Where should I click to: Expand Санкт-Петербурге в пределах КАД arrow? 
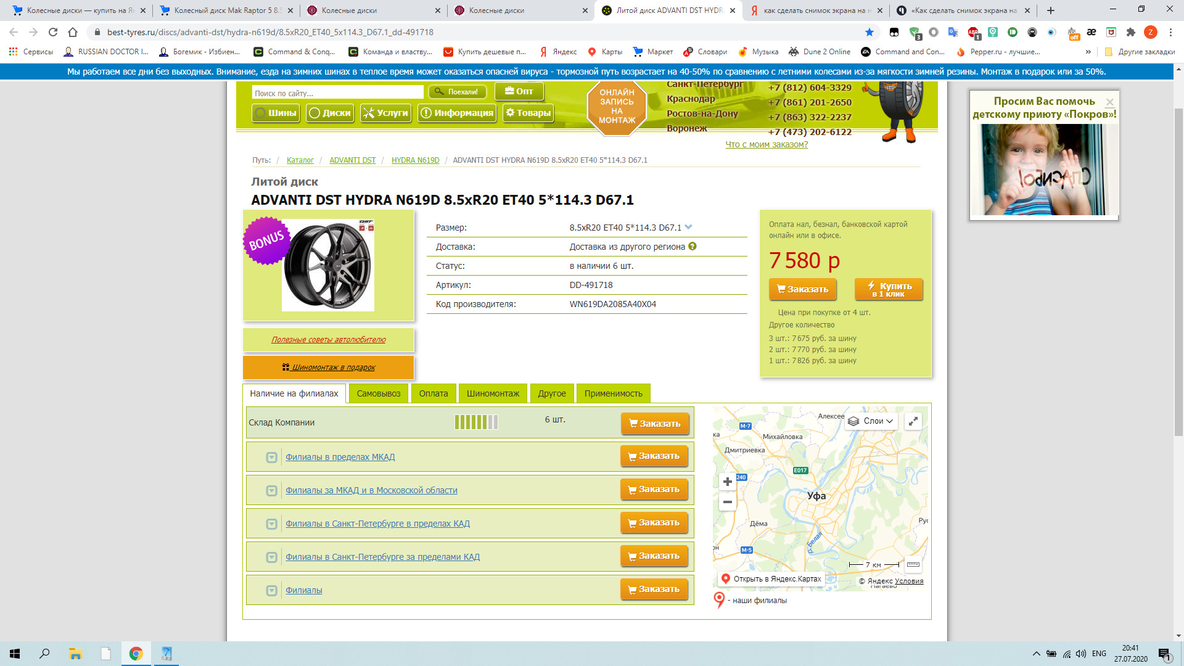[271, 524]
